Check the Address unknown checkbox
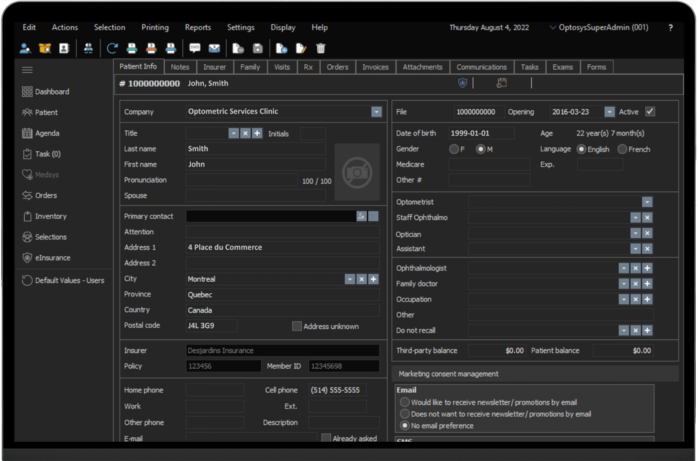 297,326
